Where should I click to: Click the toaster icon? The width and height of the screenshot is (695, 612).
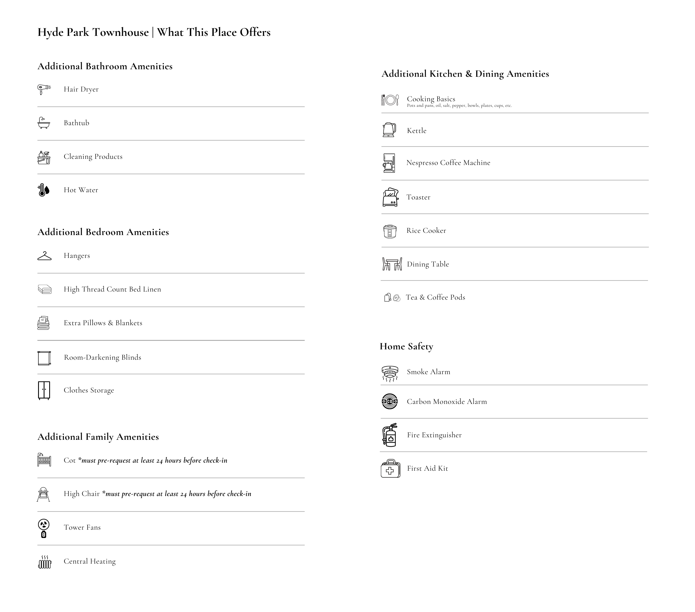tap(390, 197)
